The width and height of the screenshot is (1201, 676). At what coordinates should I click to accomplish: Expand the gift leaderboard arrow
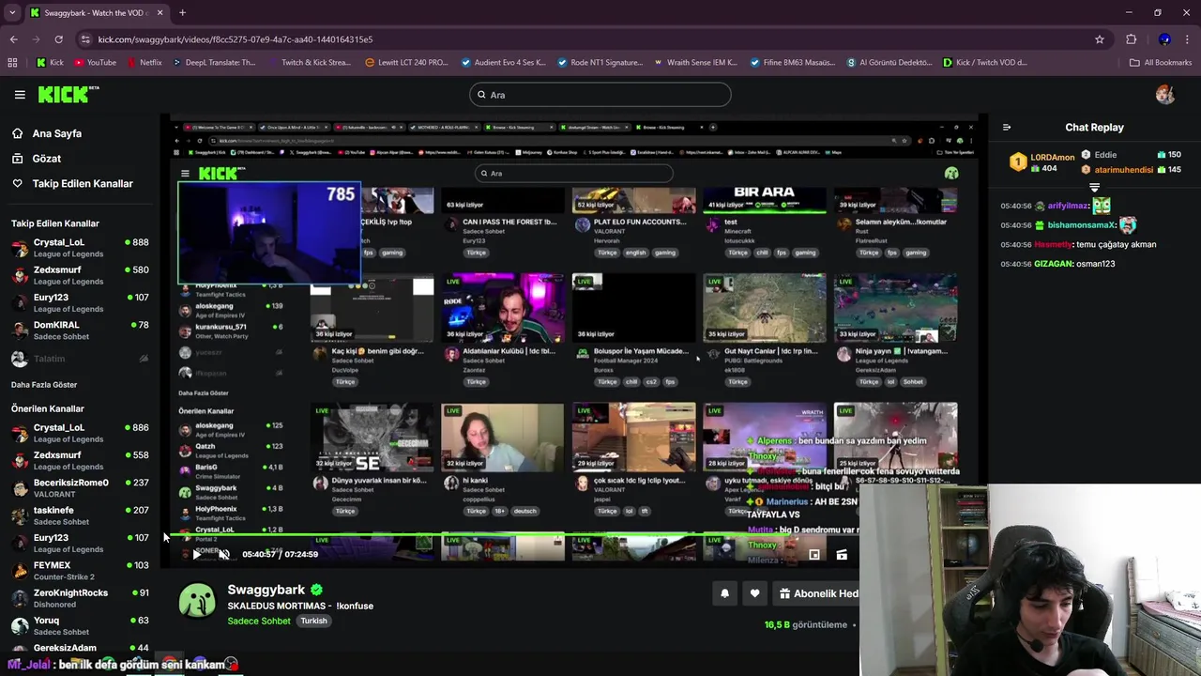click(1094, 187)
